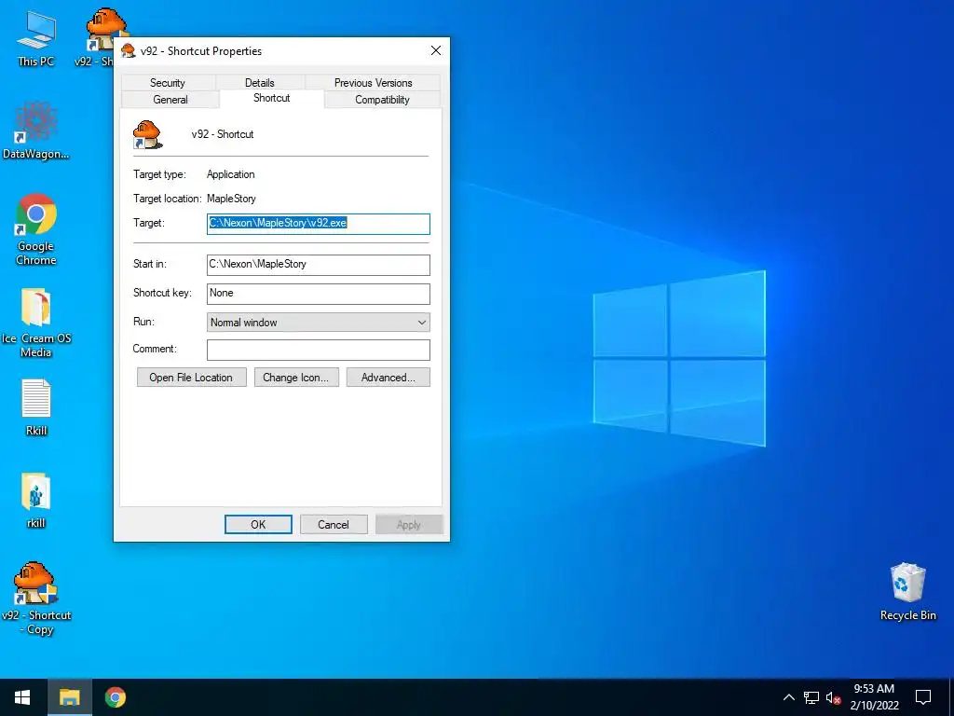
Task: Select the Recycle Bin icon
Action: click(907, 591)
